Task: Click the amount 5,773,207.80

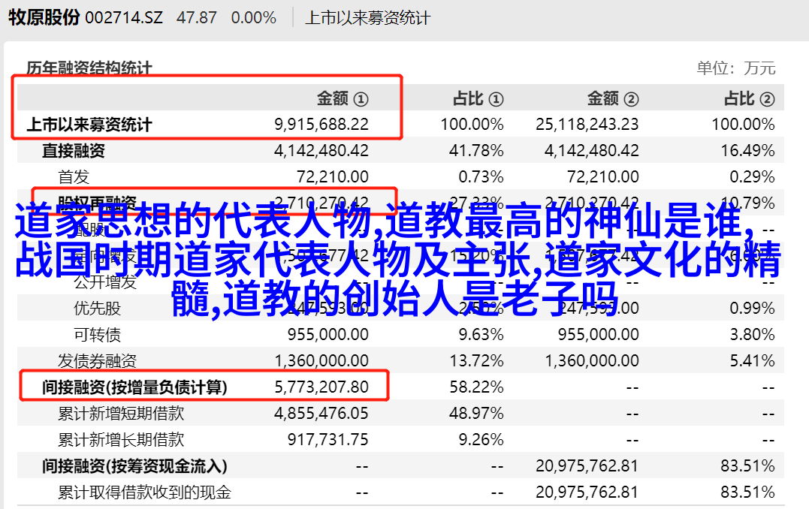Action: (x=321, y=387)
